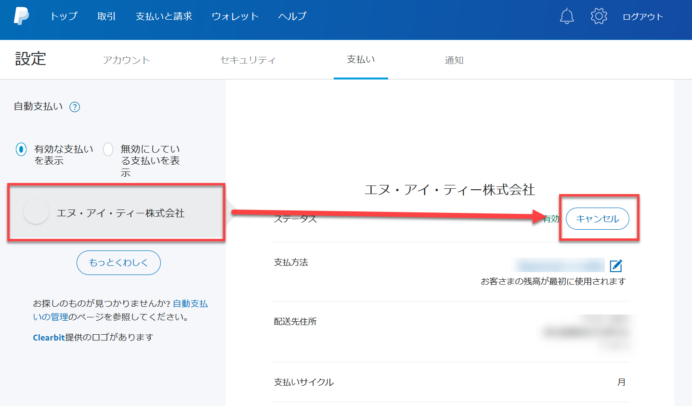Switch to the 通知 tab
The width and height of the screenshot is (692, 406).
454,60
